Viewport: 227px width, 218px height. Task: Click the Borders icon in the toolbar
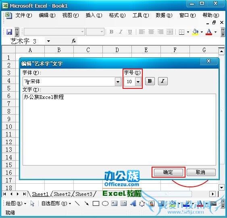point(181,32)
